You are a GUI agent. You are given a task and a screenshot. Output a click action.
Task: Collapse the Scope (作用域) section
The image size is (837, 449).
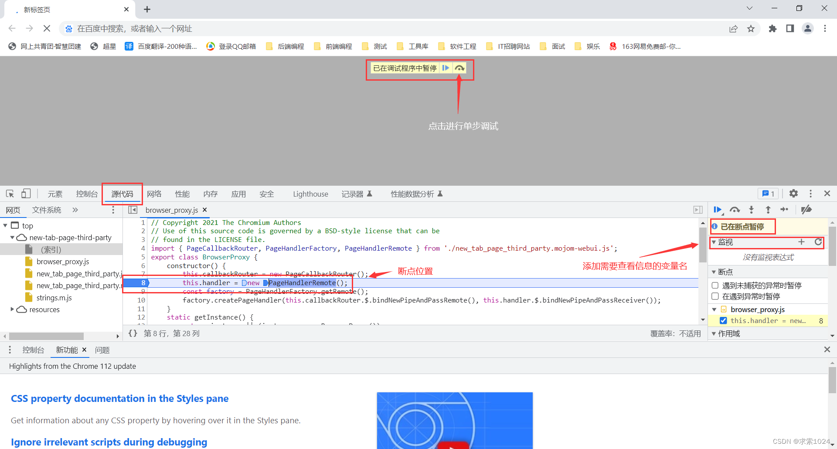714,334
